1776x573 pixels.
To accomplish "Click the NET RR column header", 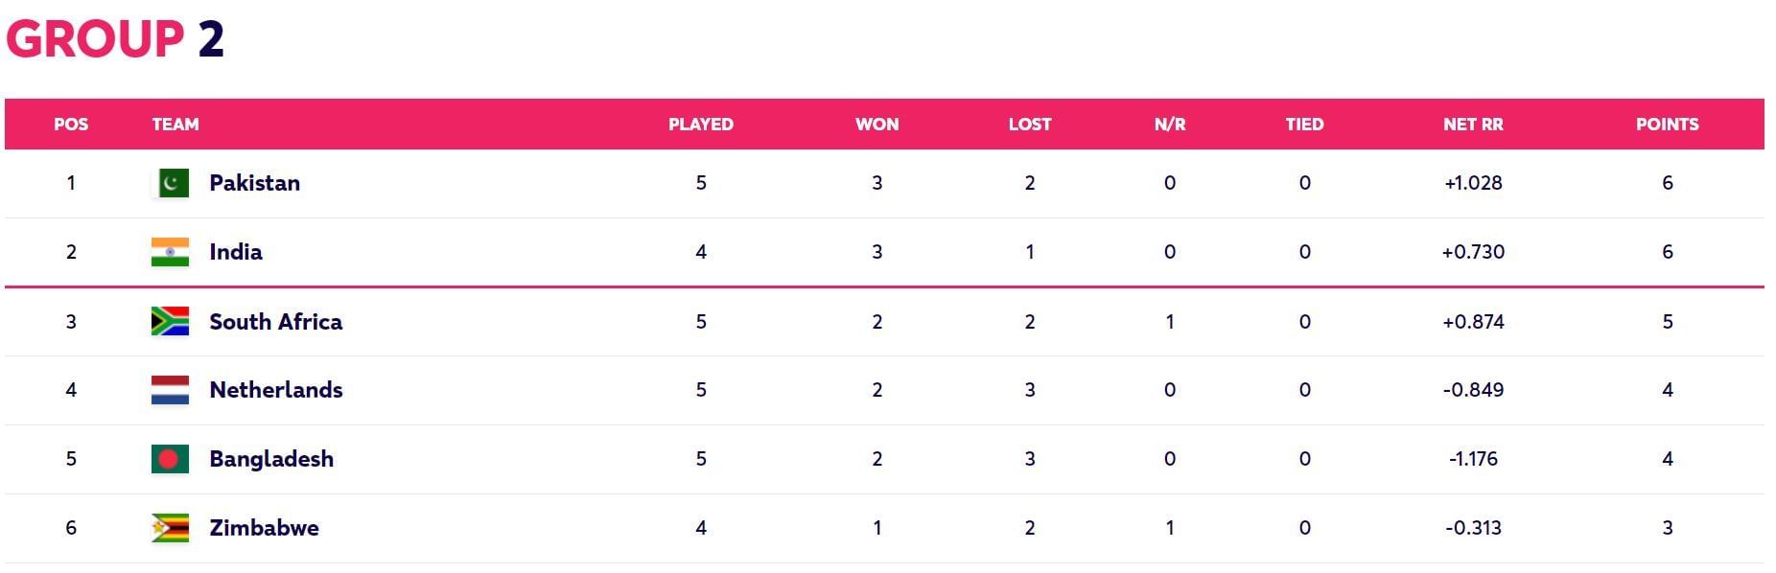I will pyautogui.click(x=1473, y=125).
